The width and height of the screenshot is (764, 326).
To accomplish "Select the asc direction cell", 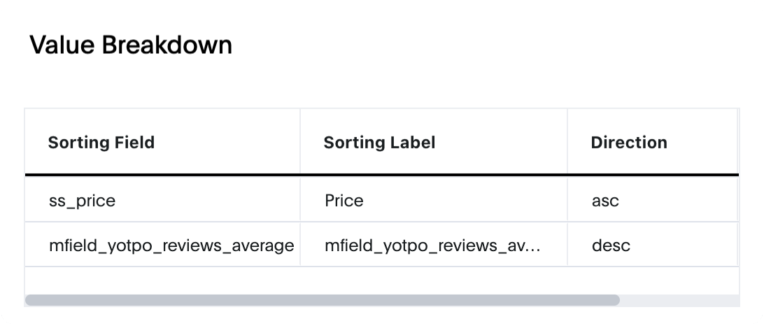I will click(653, 200).
